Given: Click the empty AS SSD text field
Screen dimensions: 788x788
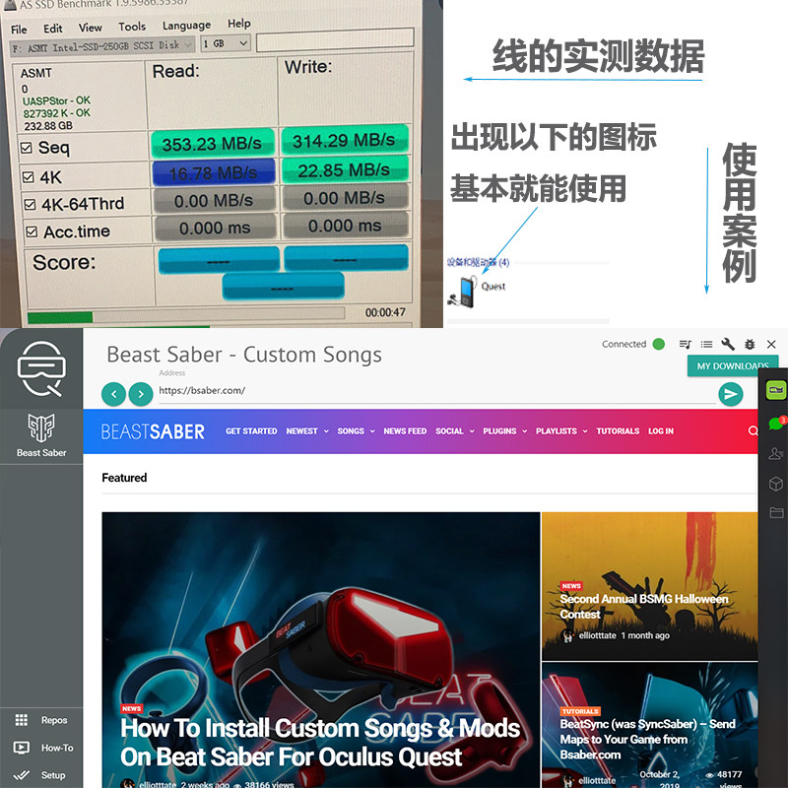Looking at the screenshot, I should point(335,39).
